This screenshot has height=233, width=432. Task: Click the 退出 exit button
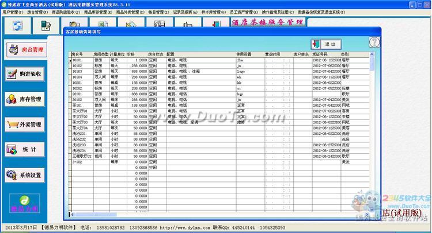point(325,44)
